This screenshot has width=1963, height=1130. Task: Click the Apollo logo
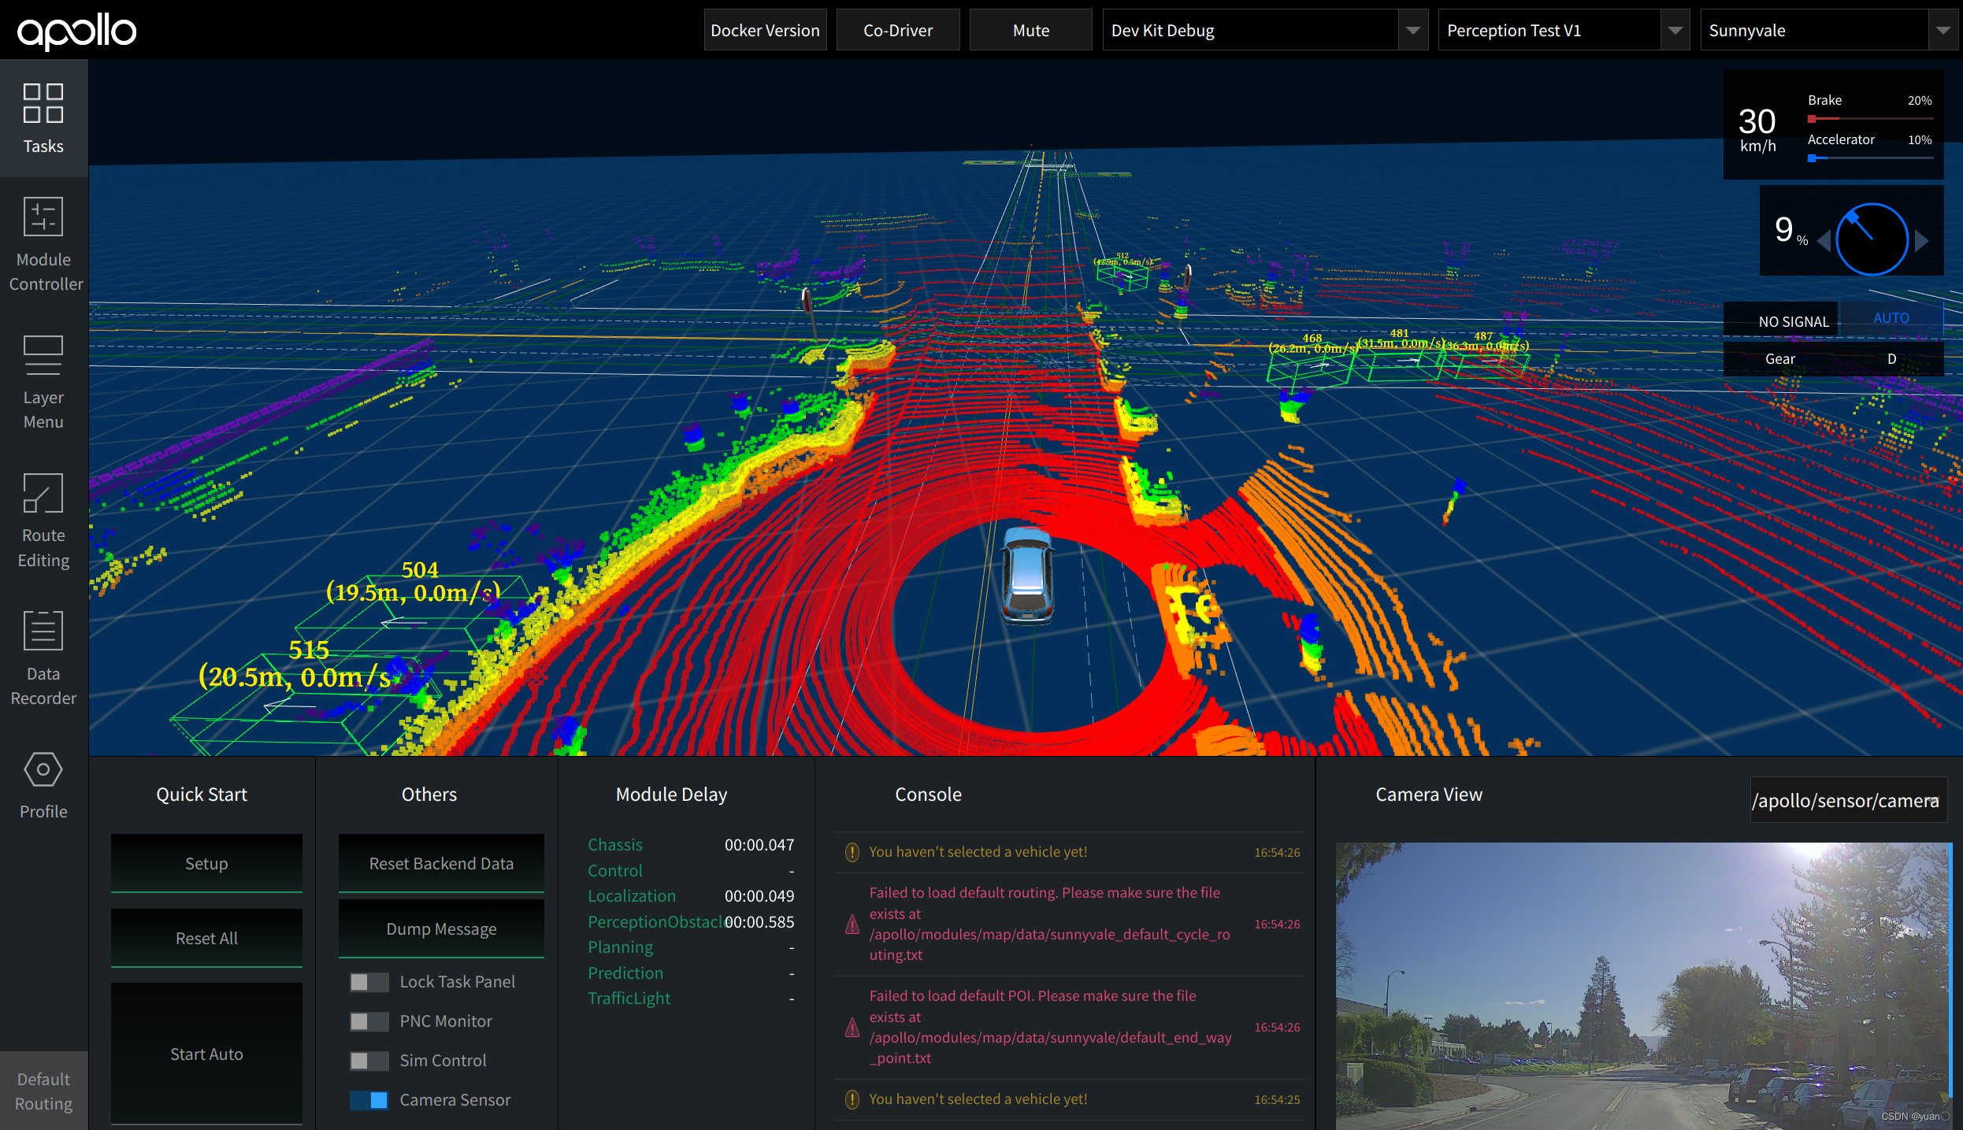pyautogui.click(x=76, y=31)
